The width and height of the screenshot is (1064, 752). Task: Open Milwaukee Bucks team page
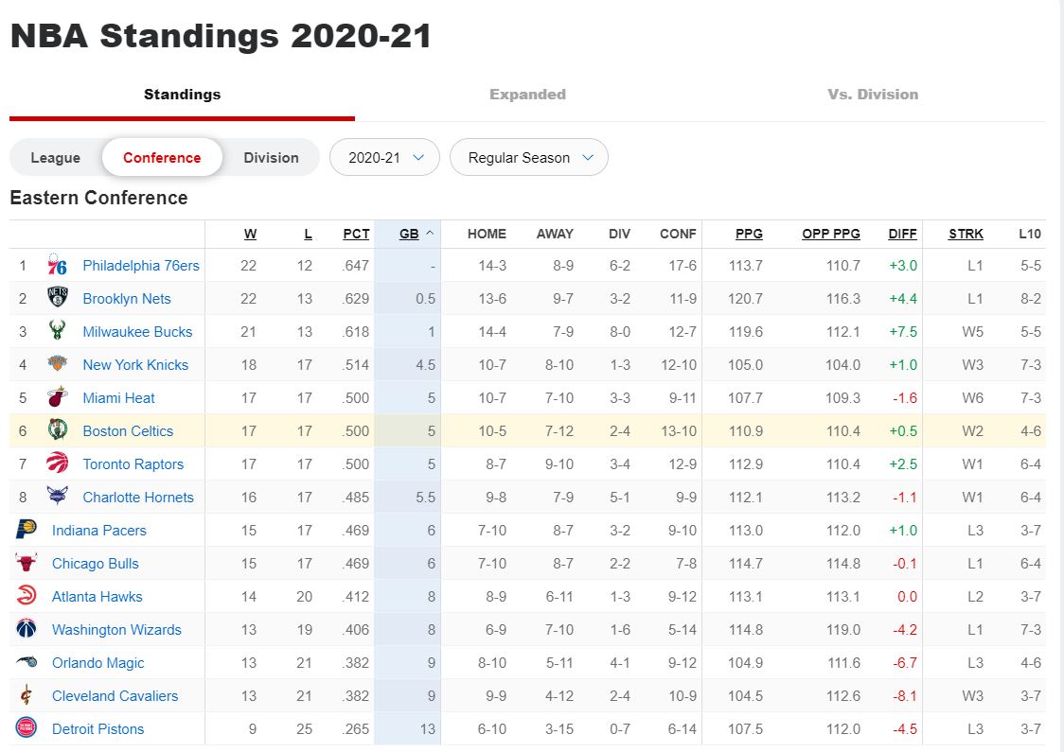click(138, 332)
